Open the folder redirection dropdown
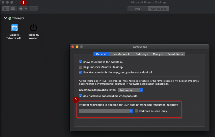The height and width of the screenshot is (137, 215). pos(106,111)
